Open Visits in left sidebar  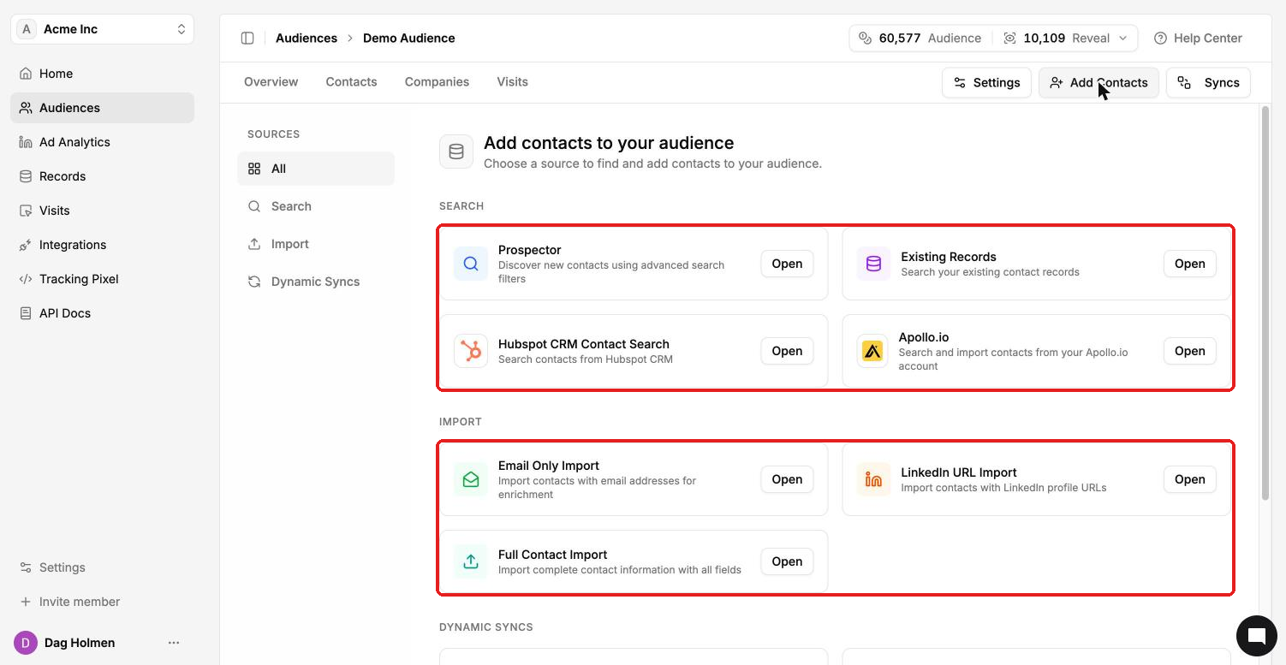(103, 211)
